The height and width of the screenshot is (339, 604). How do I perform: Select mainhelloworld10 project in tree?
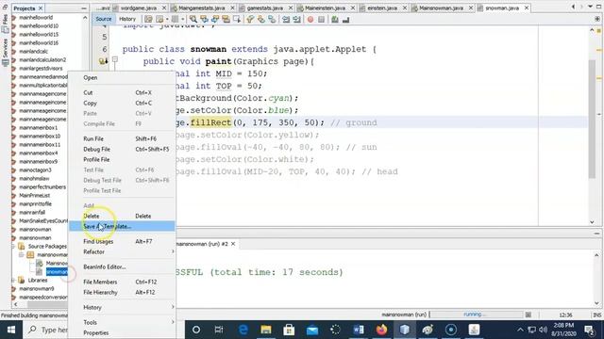(x=39, y=25)
